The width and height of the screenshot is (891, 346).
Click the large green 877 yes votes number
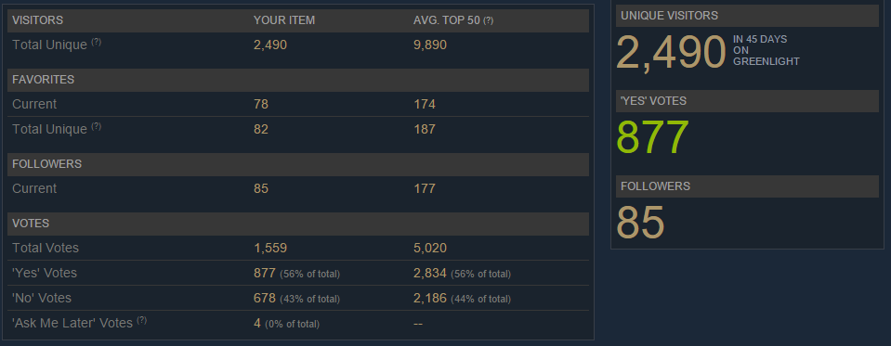(x=652, y=138)
